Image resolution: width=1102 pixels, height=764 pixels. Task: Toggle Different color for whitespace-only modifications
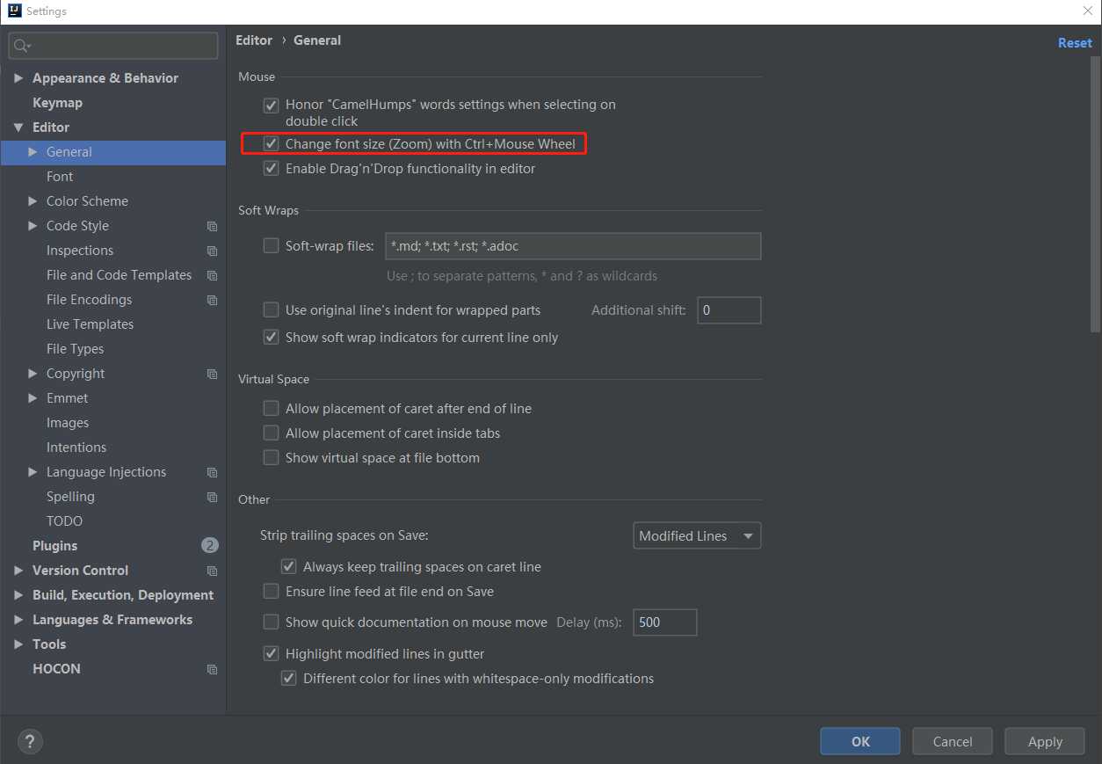coord(288,679)
